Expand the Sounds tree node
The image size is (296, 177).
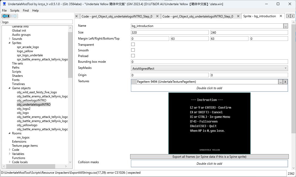(10, 39)
